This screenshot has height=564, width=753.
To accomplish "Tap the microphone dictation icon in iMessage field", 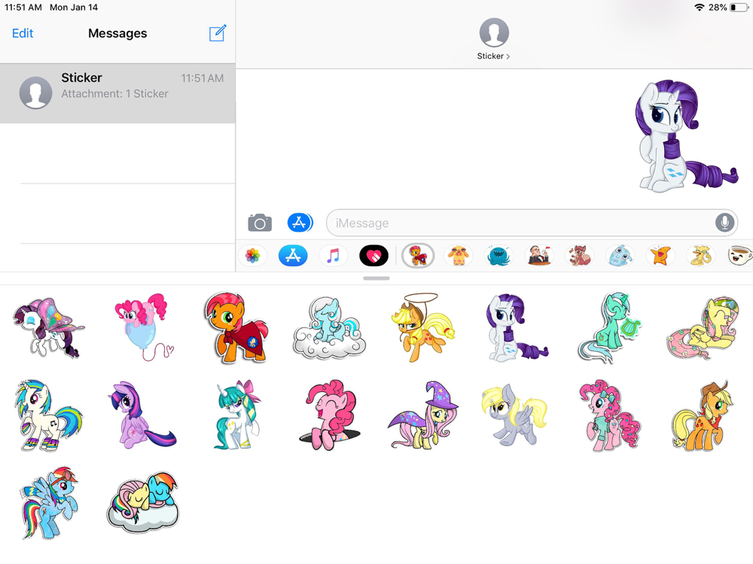I will click(x=724, y=223).
